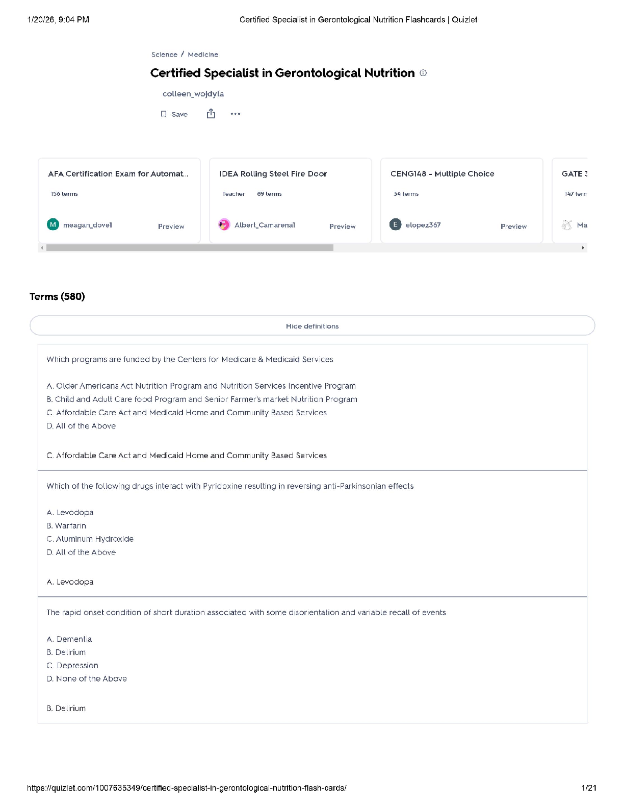Click Albert_Camarena1's avatar icon
Screen dimensions: 624x808
(x=224, y=224)
